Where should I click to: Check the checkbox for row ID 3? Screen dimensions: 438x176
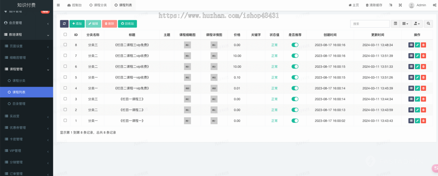click(65, 99)
